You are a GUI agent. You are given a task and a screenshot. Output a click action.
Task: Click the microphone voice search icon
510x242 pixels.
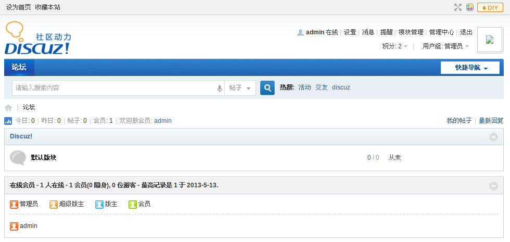220,88
